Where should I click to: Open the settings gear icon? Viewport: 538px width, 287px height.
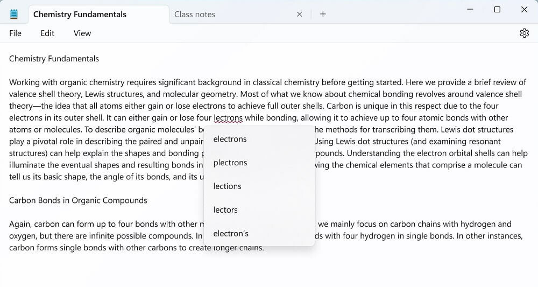point(524,33)
